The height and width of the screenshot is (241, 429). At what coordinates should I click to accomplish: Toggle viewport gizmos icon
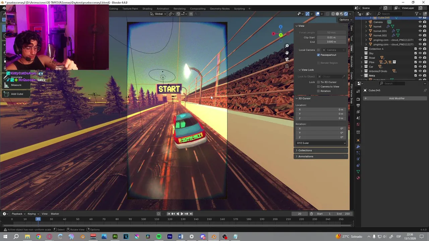(307, 14)
